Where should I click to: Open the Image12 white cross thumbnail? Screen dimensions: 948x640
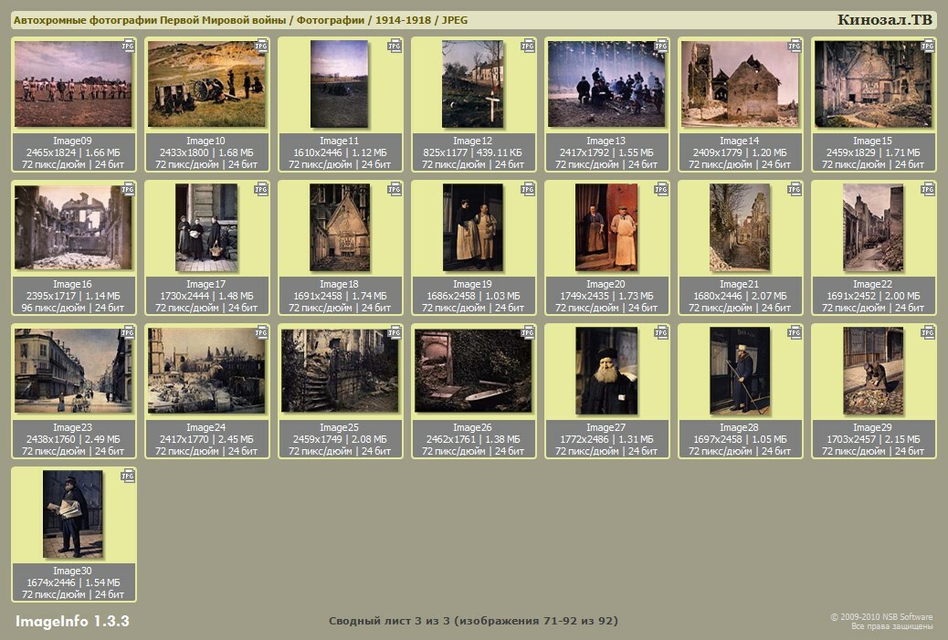coord(472,84)
